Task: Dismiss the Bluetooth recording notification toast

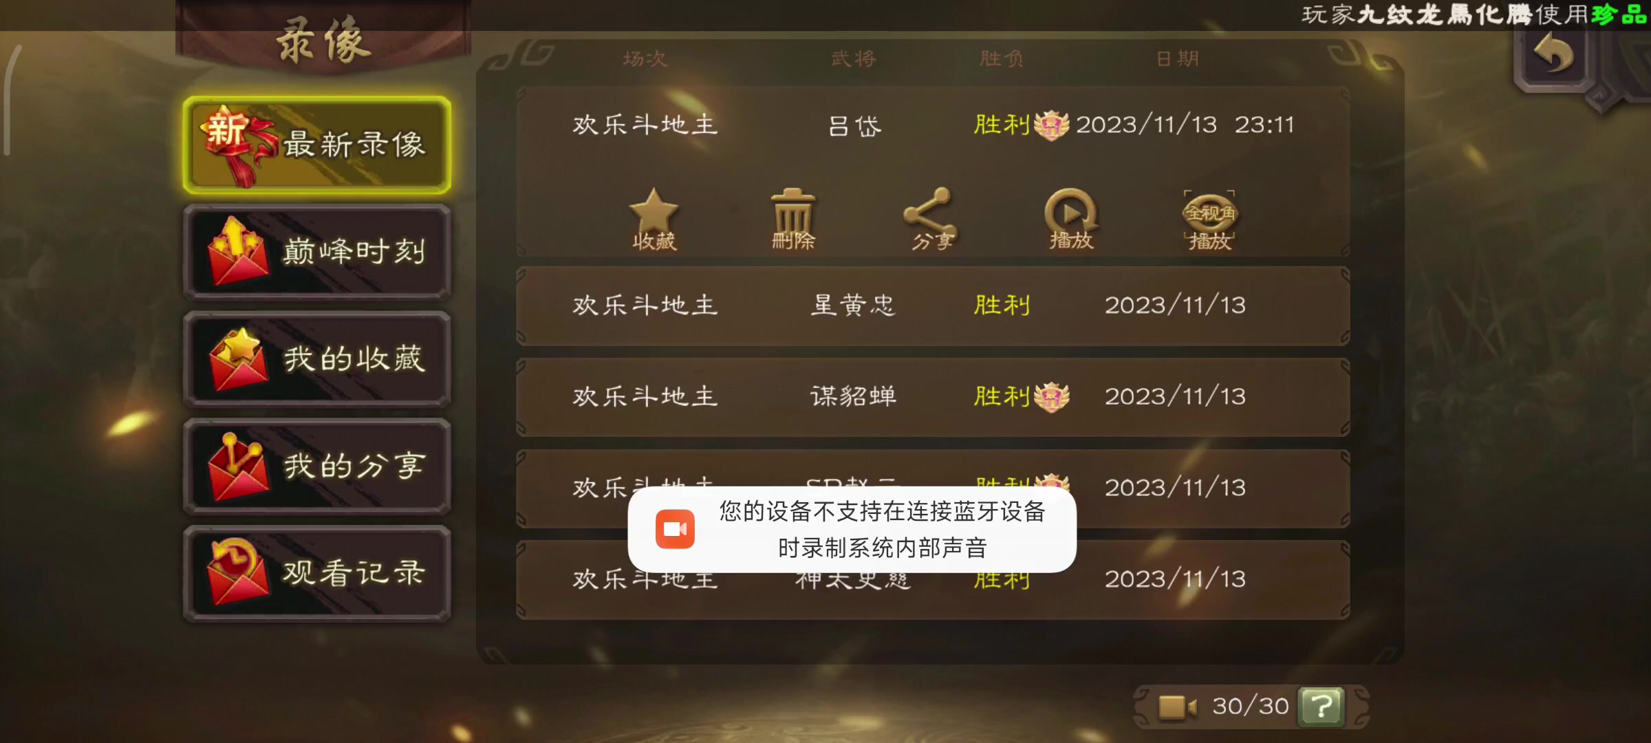Action: point(852,529)
